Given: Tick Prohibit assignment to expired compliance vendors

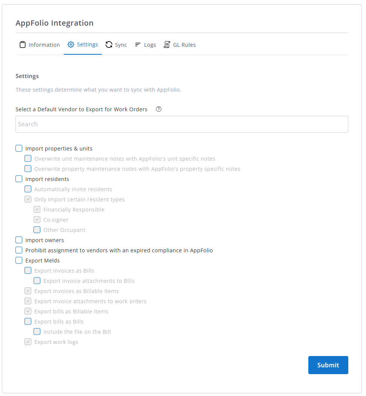Looking at the screenshot, I should tap(19, 250).
